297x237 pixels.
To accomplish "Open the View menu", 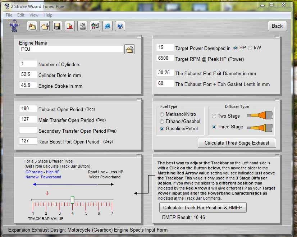I will (34, 15).
